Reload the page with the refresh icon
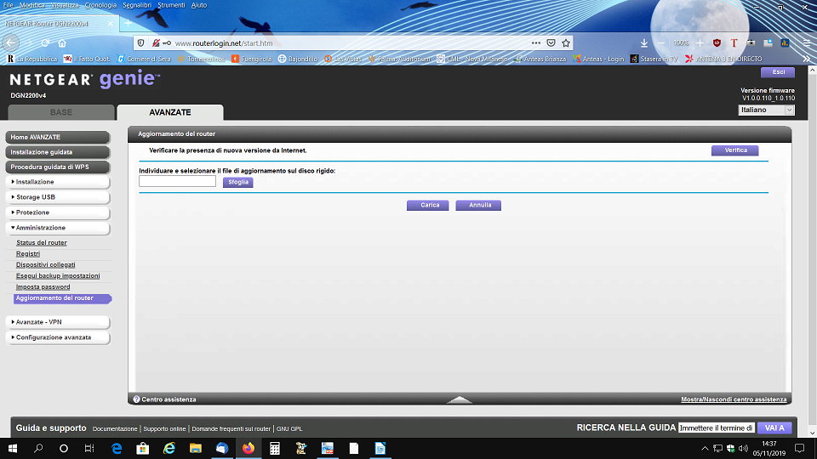 point(45,43)
